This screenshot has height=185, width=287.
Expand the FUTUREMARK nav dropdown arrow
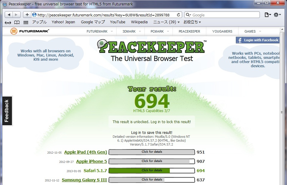[112, 31]
